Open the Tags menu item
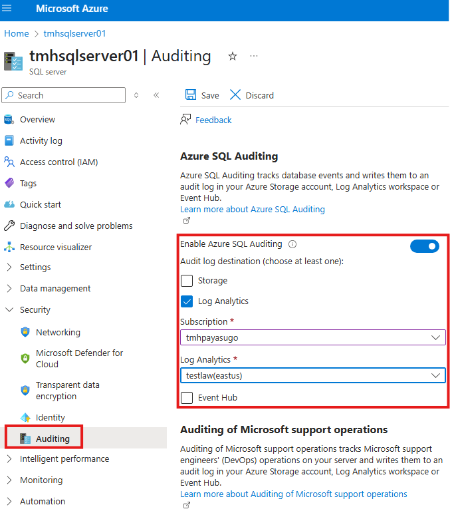The height and width of the screenshot is (515, 450). coord(28,183)
